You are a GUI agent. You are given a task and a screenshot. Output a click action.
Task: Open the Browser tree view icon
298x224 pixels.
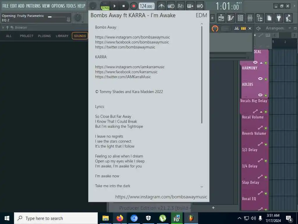click(260, 18)
